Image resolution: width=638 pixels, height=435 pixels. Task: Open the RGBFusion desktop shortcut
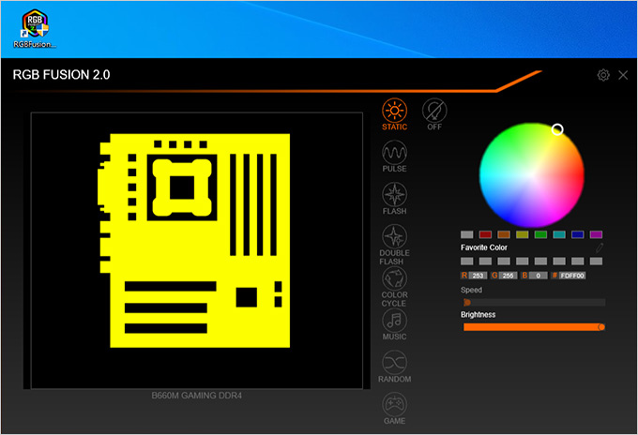point(35,28)
